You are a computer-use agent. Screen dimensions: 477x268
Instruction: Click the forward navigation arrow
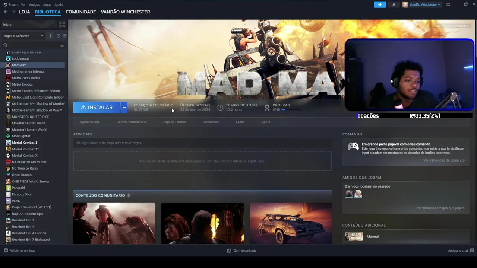(13, 12)
